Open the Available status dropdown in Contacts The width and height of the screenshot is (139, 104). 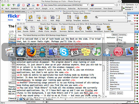pos(129,9)
